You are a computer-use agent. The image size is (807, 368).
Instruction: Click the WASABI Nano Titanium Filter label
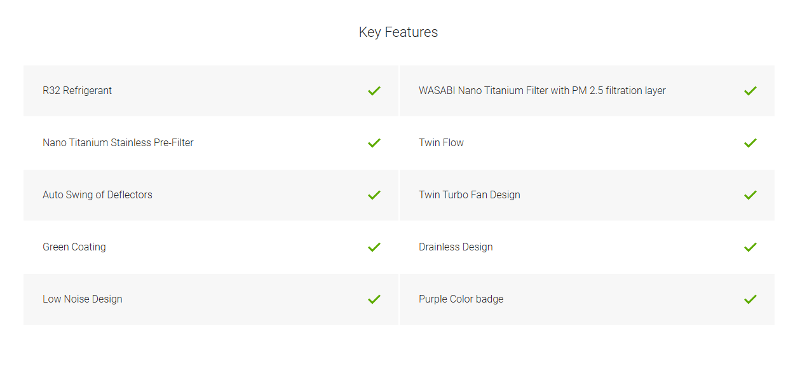click(542, 91)
